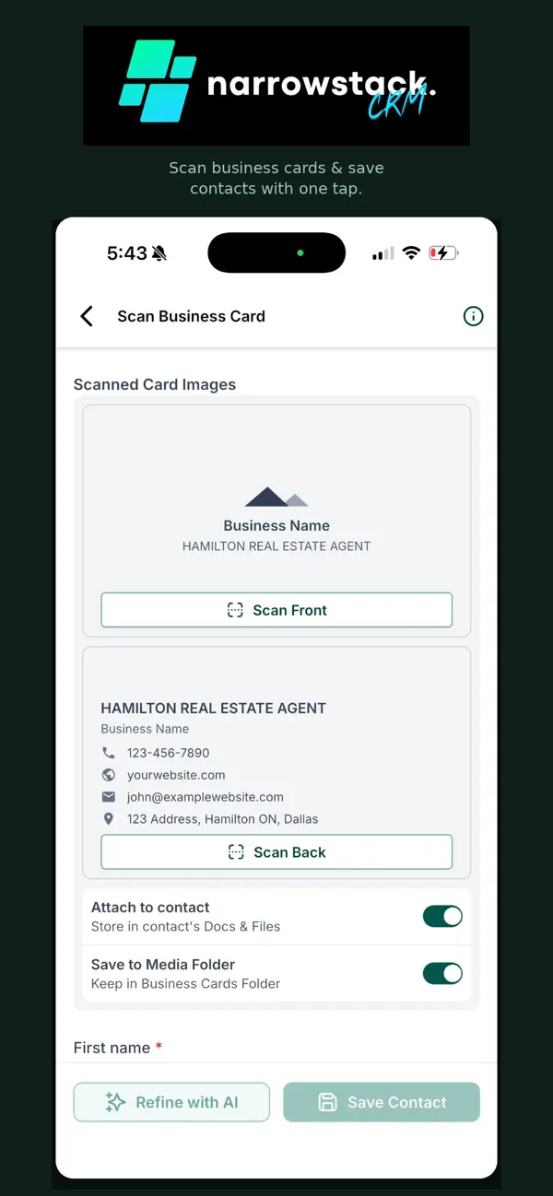This screenshot has width=553, height=1196.
Task: Select the globe icon next to yourwebsite.com
Action: tap(110, 775)
